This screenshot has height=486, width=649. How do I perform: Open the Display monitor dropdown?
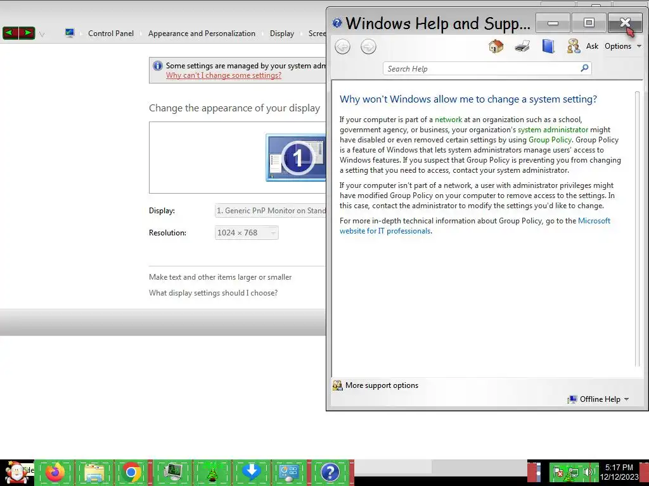click(270, 211)
